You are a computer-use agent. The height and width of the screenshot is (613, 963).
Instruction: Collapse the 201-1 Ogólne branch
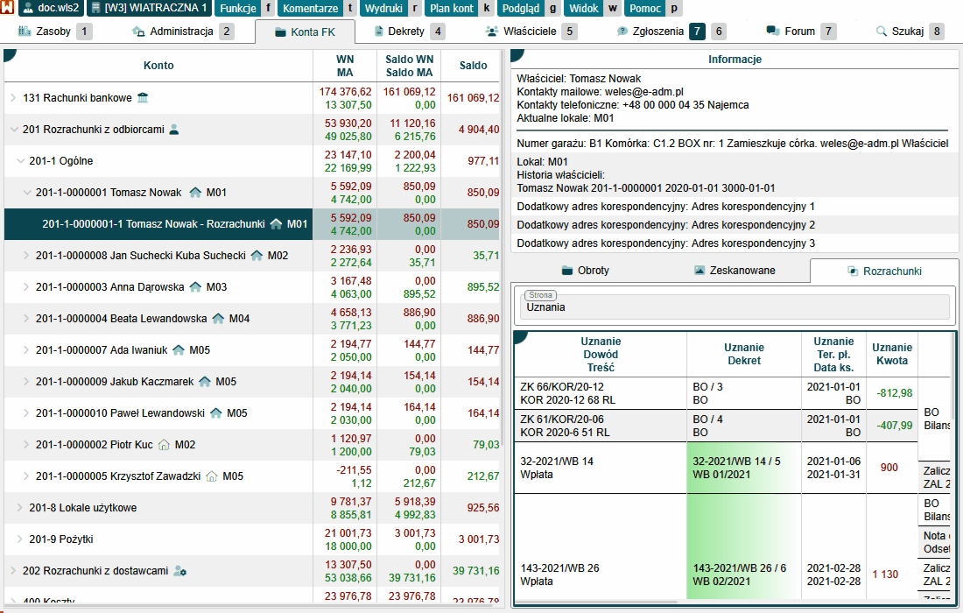[x=20, y=161]
